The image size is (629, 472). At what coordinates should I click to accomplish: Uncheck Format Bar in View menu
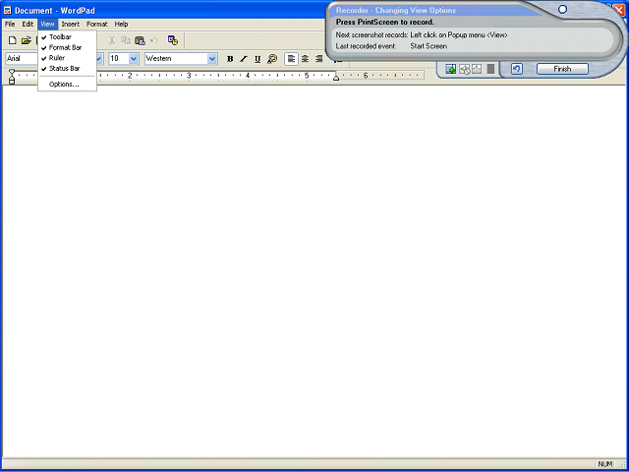(x=68, y=47)
